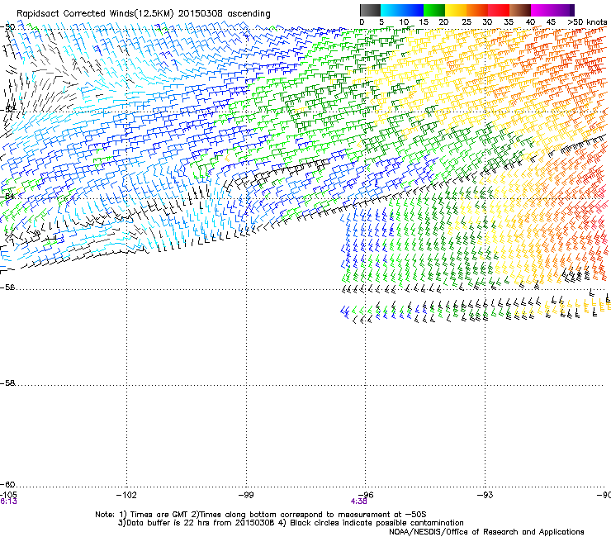Click the magenta 40-45 knots legend swatch
611x537 pixels.
(x=542, y=10)
